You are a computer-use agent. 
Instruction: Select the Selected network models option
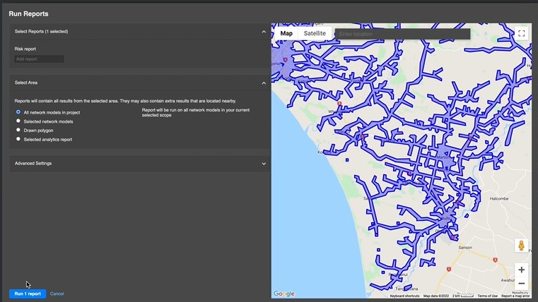coord(18,121)
